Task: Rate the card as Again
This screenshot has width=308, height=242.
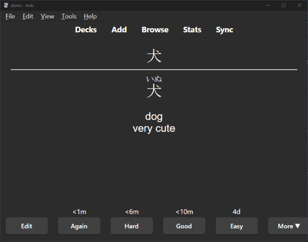Action: 79,226
